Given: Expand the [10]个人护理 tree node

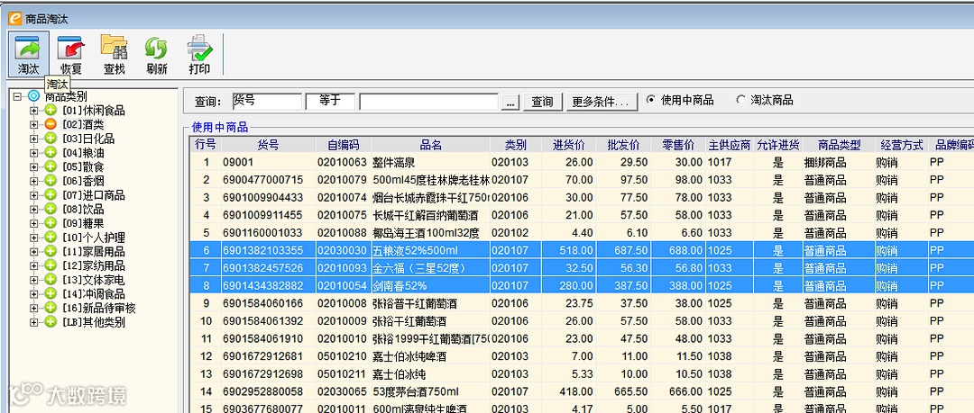Looking at the screenshot, I should coord(33,238).
